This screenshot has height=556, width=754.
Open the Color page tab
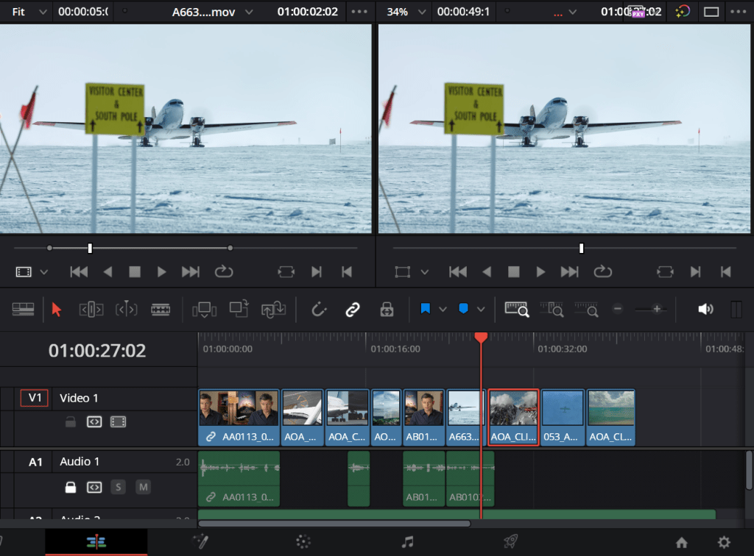click(x=303, y=542)
